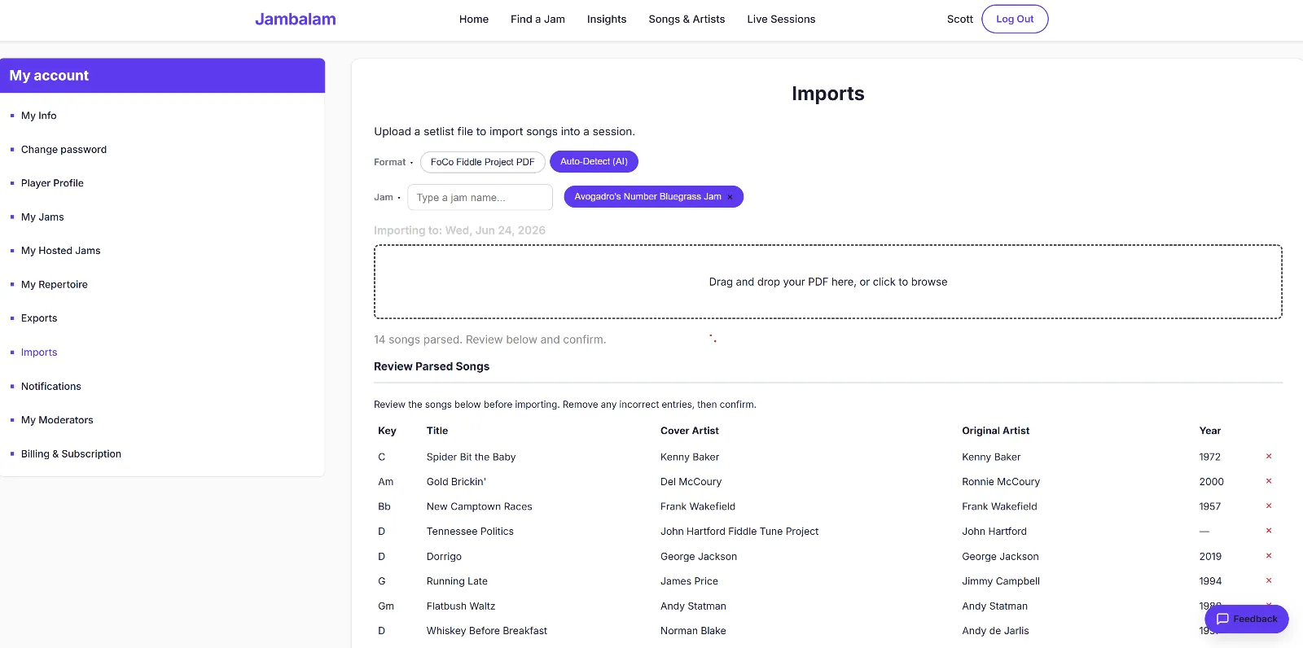The image size is (1303, 648).
Task: Click the Andy de Jarlis cell
Action: coord(995,631)
